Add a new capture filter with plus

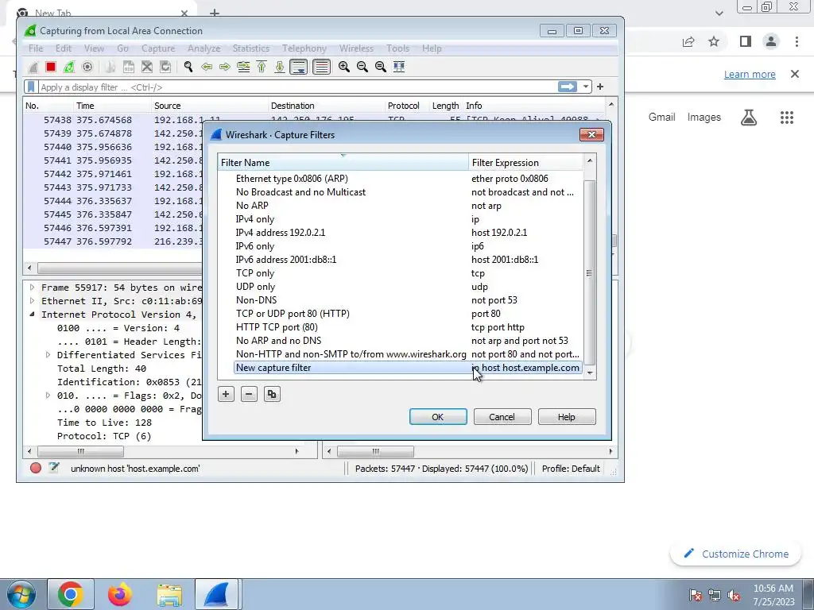226,394
